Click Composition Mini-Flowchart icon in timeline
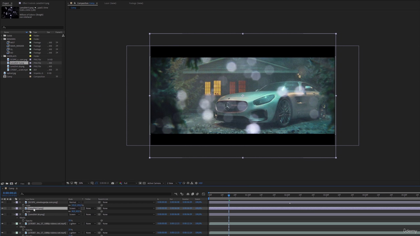This screenshot has width=420, height=236. coord(176,194)
